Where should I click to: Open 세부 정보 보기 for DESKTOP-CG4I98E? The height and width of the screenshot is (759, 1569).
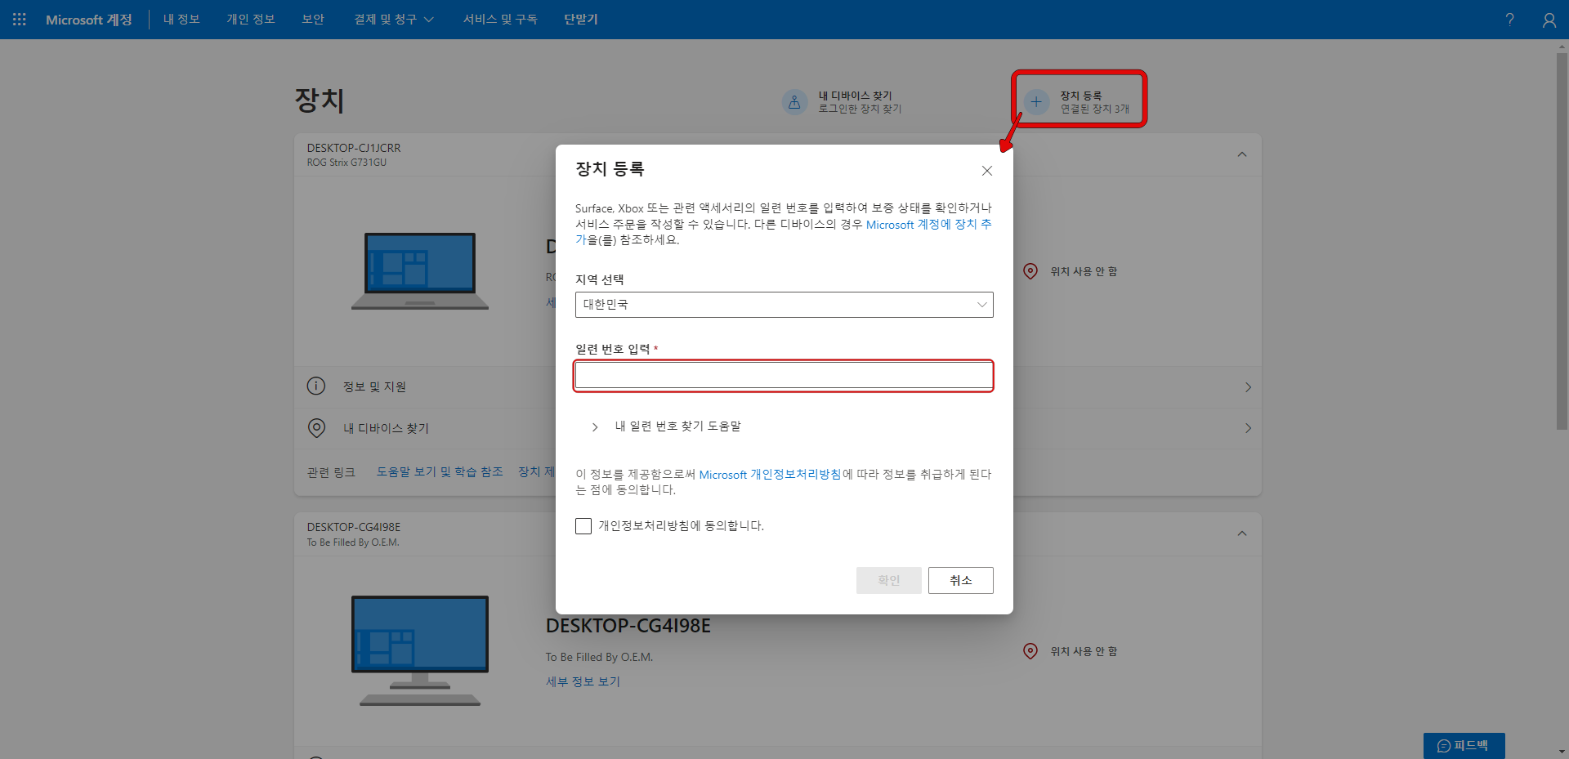[582, 681]
